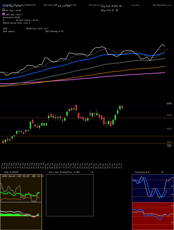Screen dimensions: 174x230
Task: Click the 'Avg Vol: 0.807 M' label
Action: coord(111,6)
